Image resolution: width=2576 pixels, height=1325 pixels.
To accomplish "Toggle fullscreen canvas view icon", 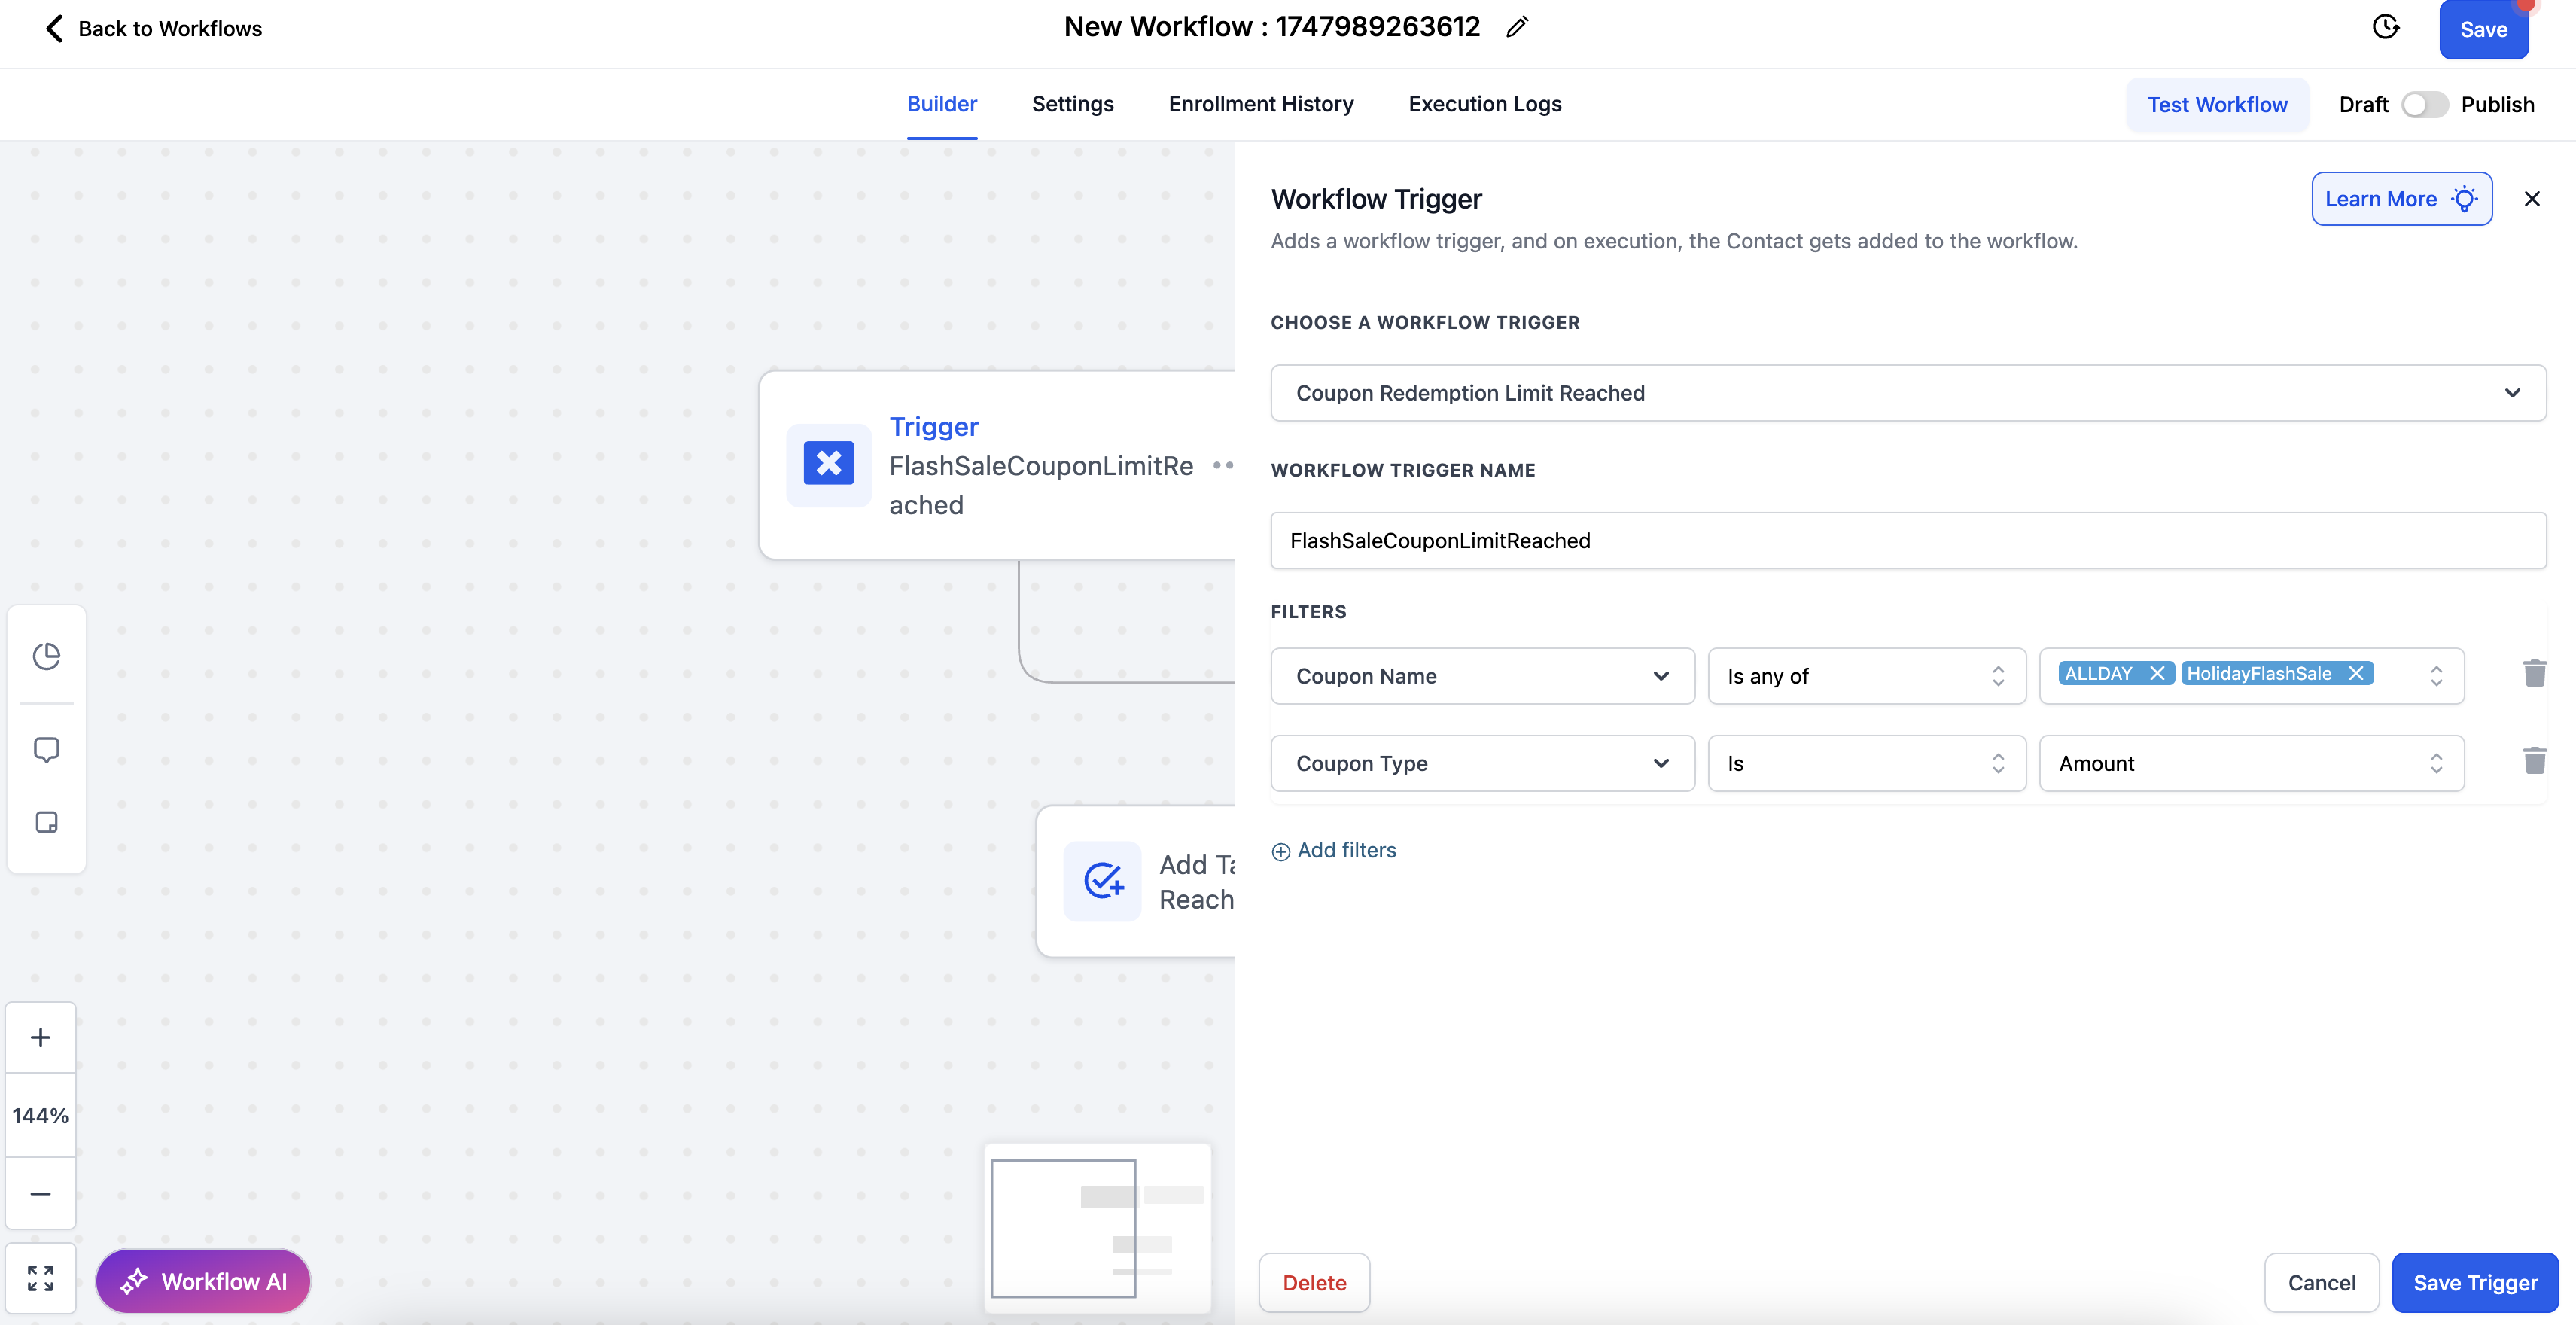I will [x=40, y=1278].
